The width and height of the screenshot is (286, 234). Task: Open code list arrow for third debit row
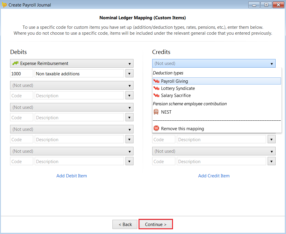coord(129,117)
